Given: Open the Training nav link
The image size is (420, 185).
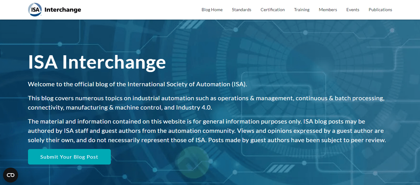Looking at the screenshot, I should point(302,10).
